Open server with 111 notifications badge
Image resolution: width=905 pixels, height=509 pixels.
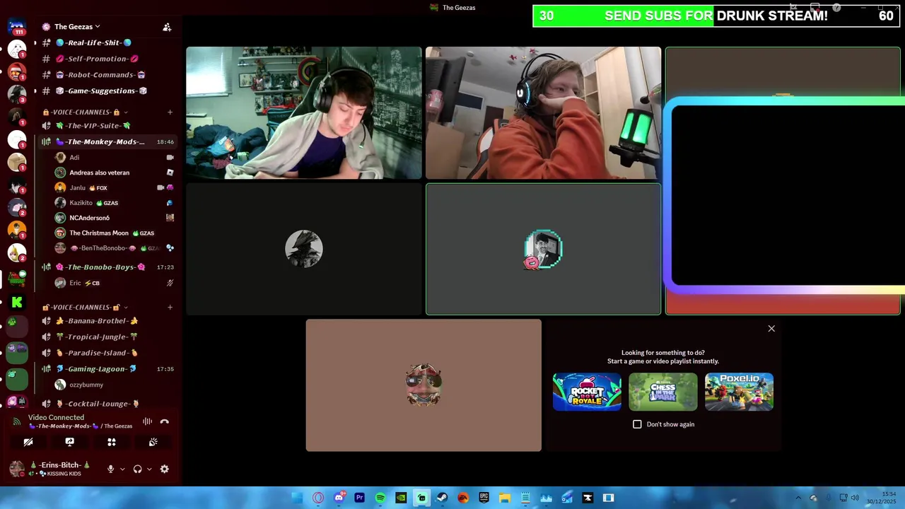tap(17, 28)
